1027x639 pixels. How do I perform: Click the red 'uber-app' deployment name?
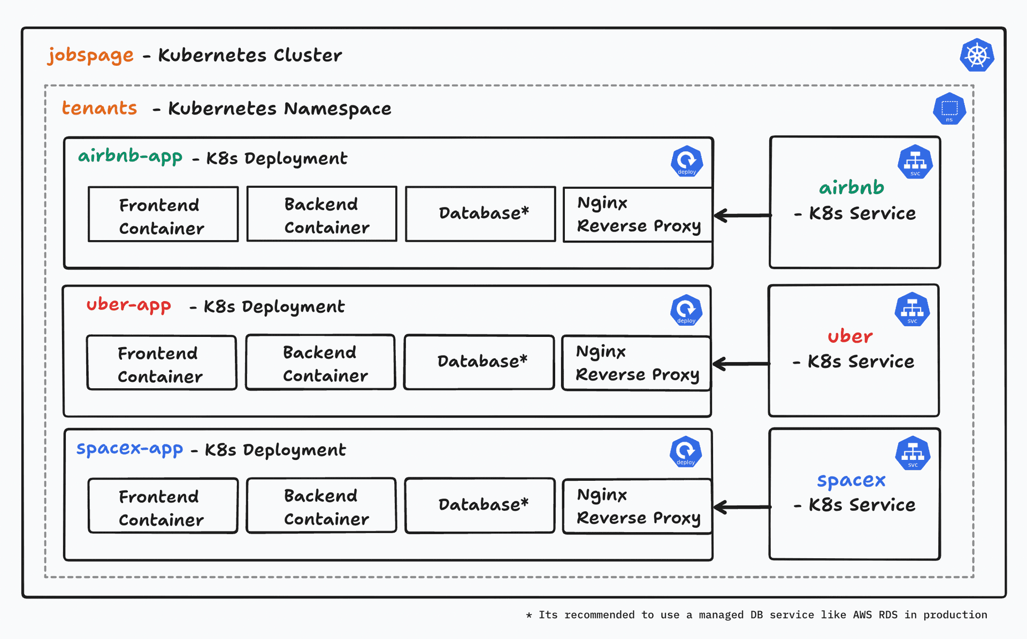tap(129, 305)
